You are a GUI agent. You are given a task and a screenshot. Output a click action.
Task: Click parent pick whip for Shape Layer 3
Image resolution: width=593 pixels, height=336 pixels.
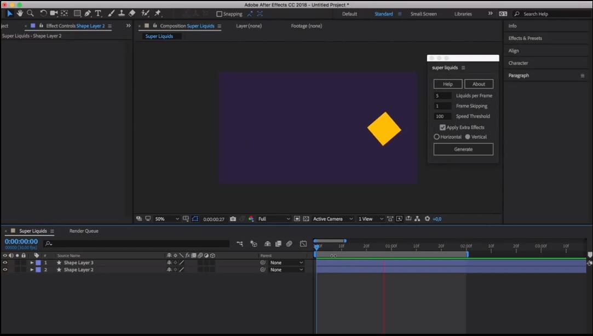tap(263, 262)
